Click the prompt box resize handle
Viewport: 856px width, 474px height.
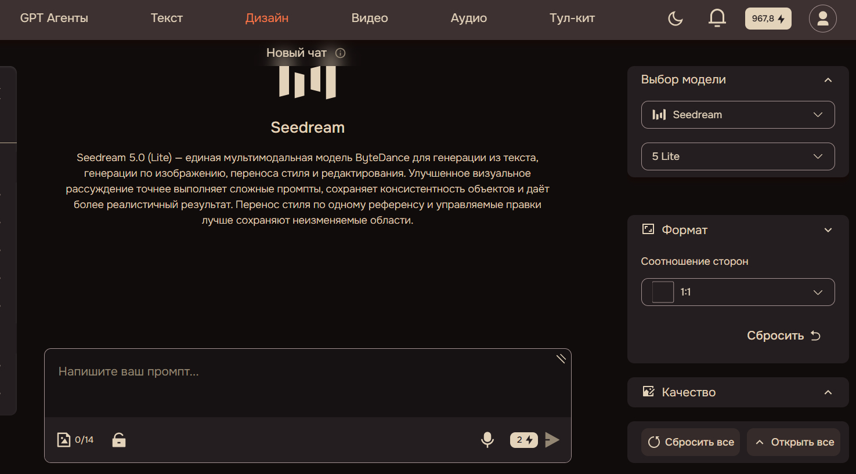(561, 359)
